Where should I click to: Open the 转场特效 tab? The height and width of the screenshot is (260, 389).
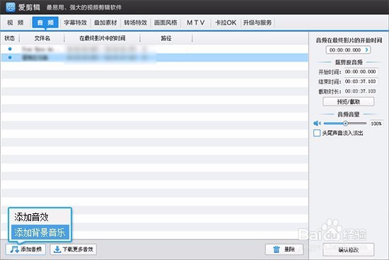pos(136,23)
